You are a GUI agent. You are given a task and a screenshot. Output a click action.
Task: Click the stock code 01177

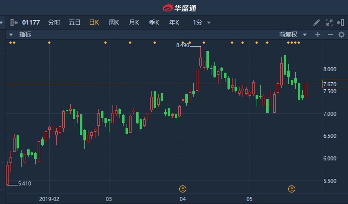[31, 23]
